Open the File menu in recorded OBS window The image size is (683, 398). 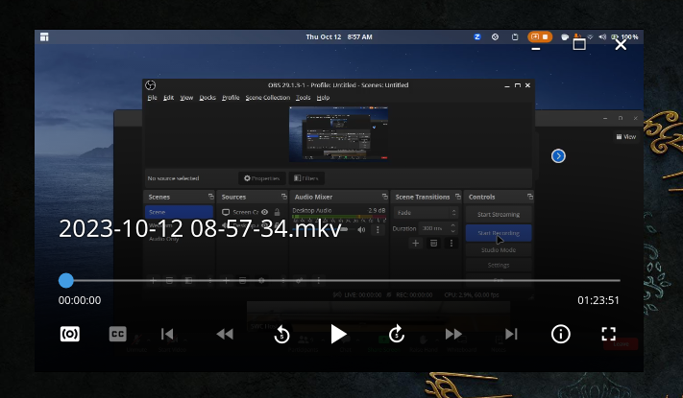(x=152, y=98)
